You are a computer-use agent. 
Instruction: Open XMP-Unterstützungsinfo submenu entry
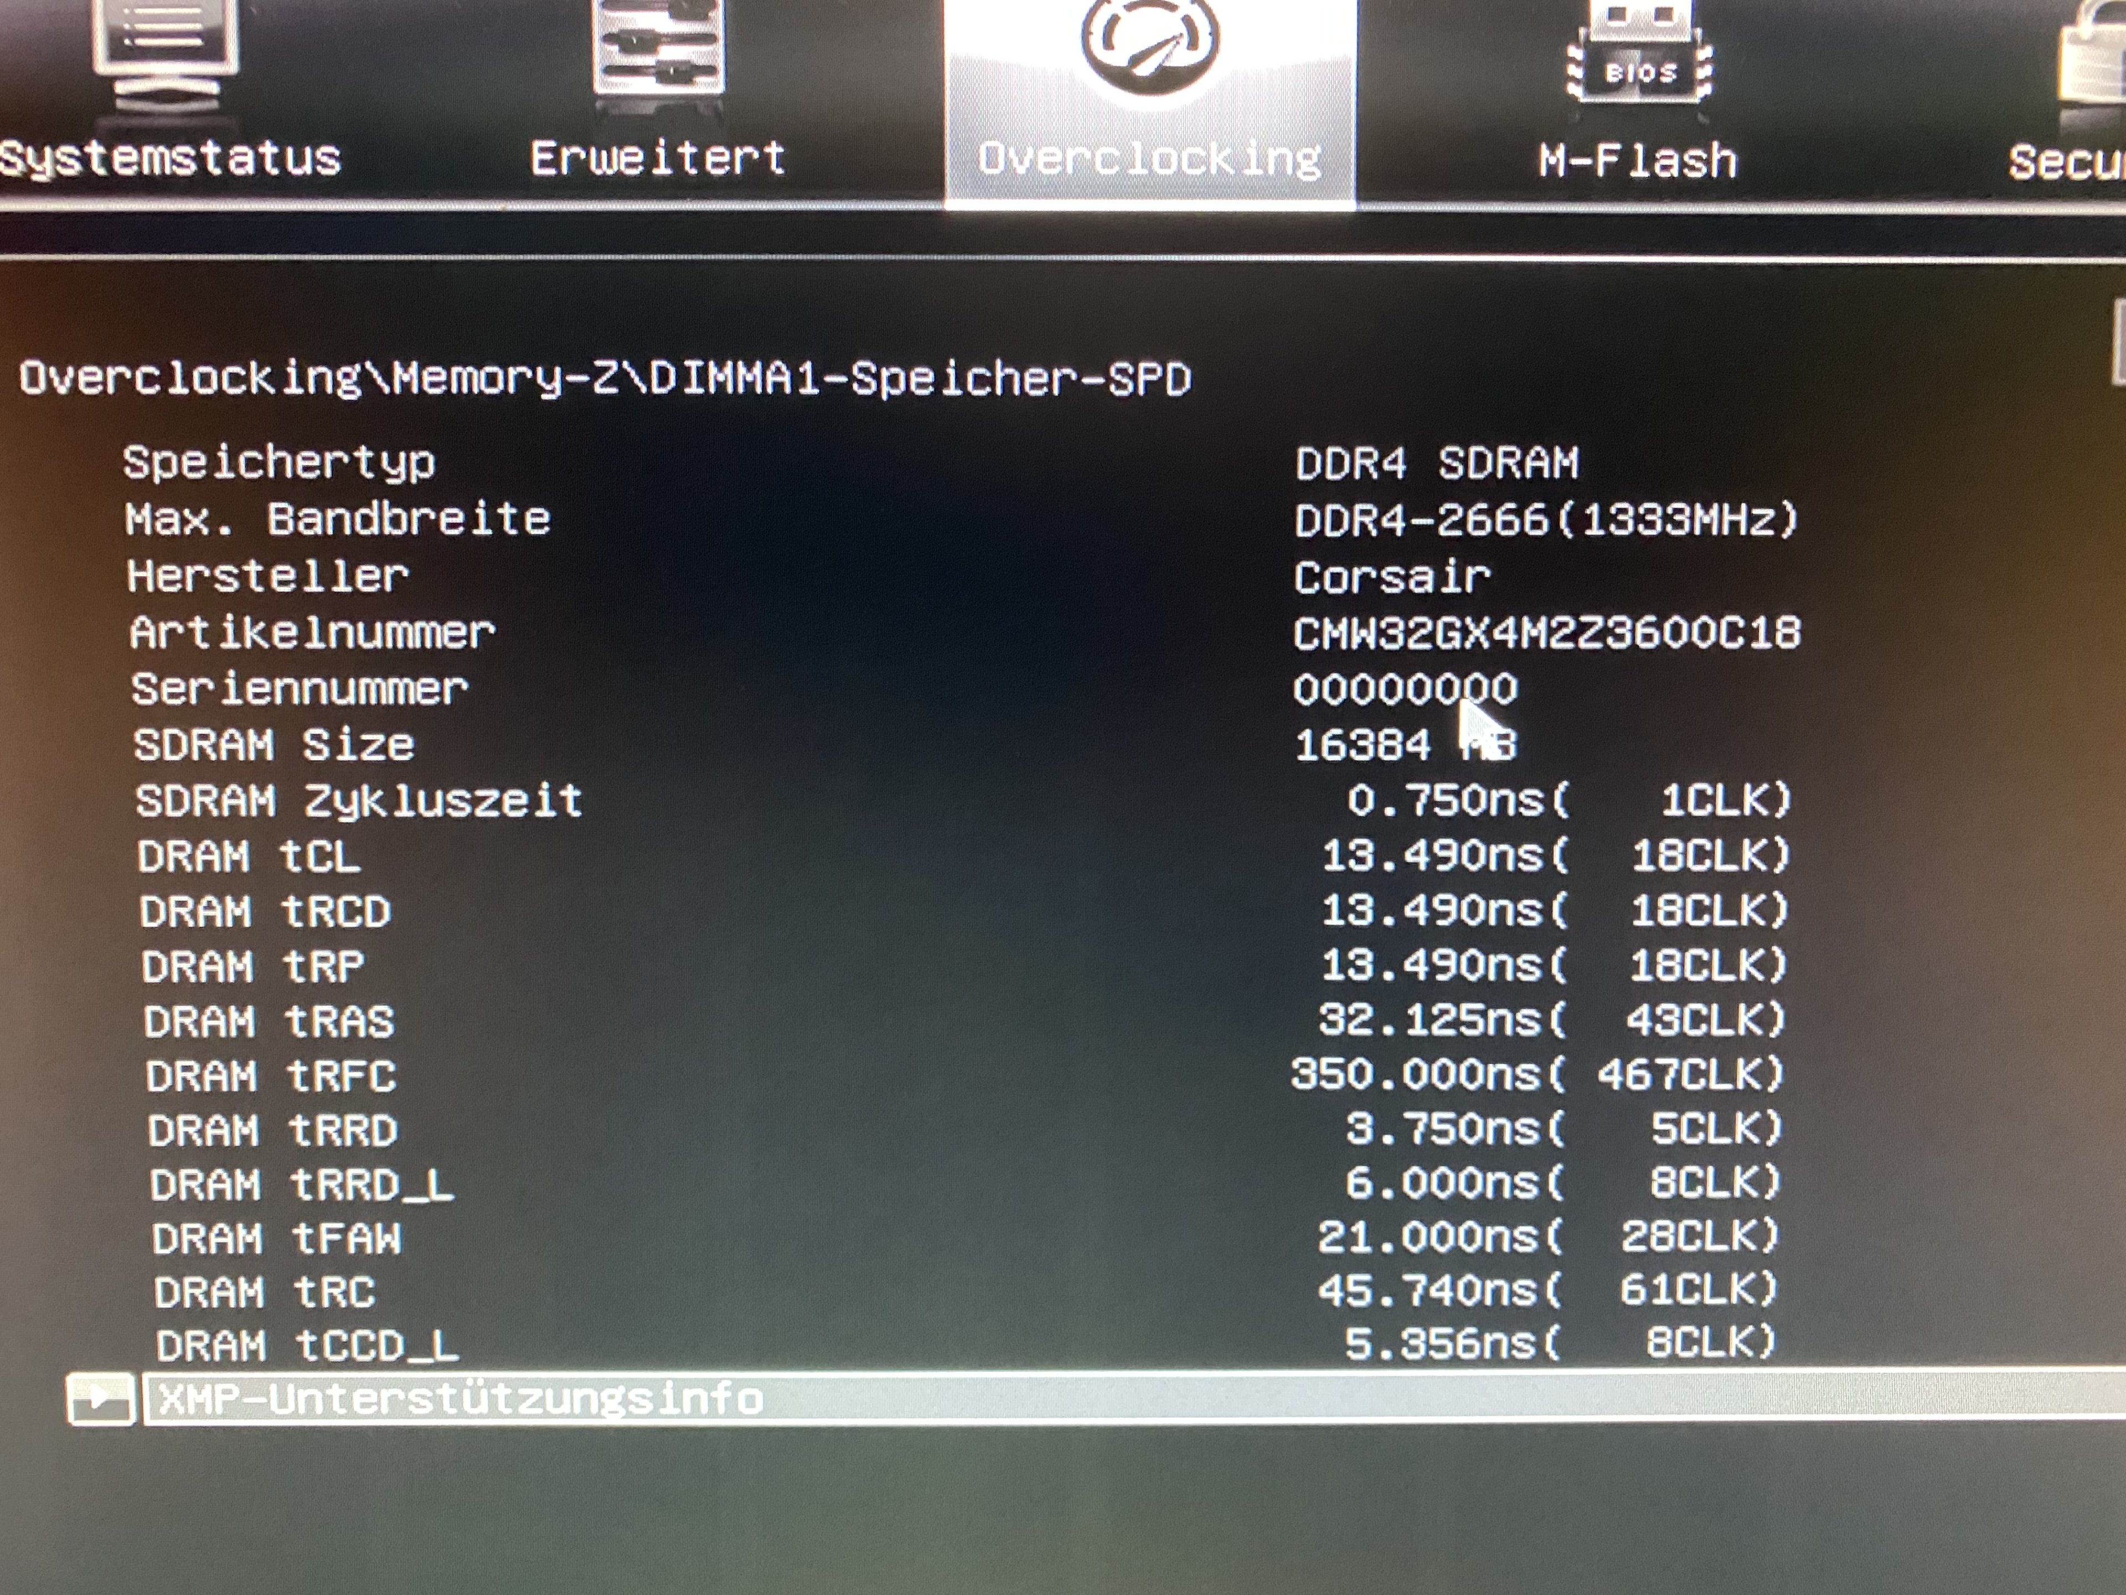(x=461, y=1399)
